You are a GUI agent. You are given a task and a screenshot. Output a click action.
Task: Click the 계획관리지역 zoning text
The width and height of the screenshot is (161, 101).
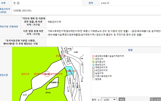click(54, 22)
